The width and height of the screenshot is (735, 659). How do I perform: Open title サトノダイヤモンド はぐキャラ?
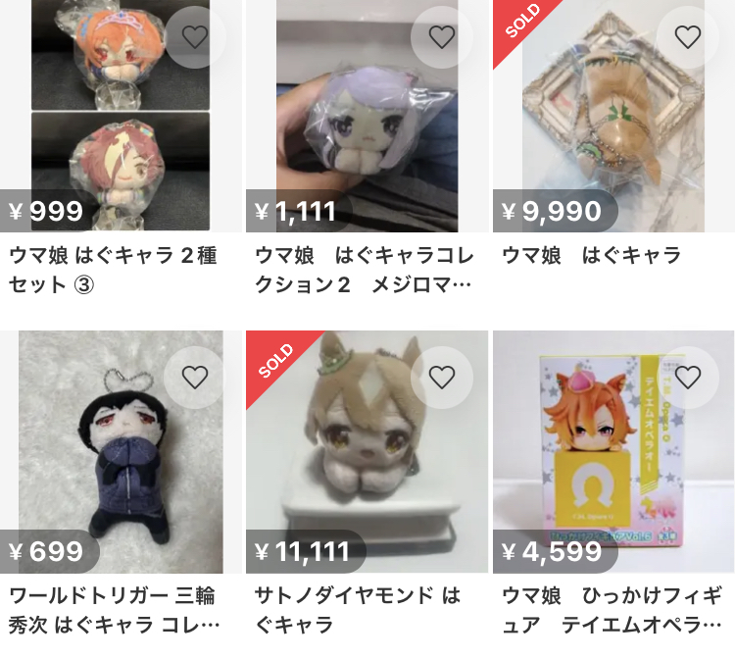click(x=358, y=610)
